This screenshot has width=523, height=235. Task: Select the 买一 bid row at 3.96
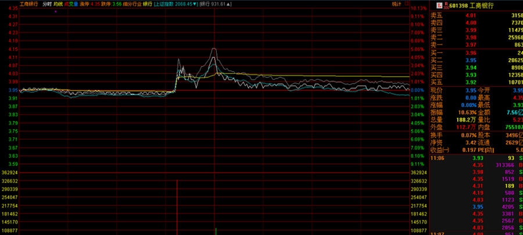click(x=477, y=53)
